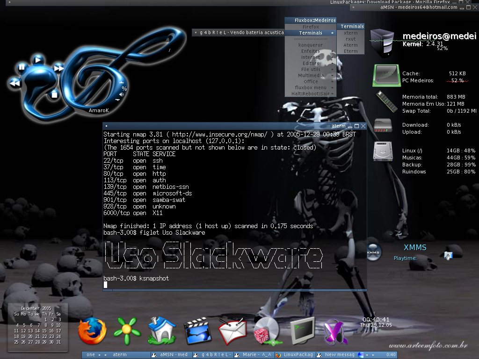The image size is (479, 359).
Task: Open the clapperboard video player icon
Action: (198, 331)
